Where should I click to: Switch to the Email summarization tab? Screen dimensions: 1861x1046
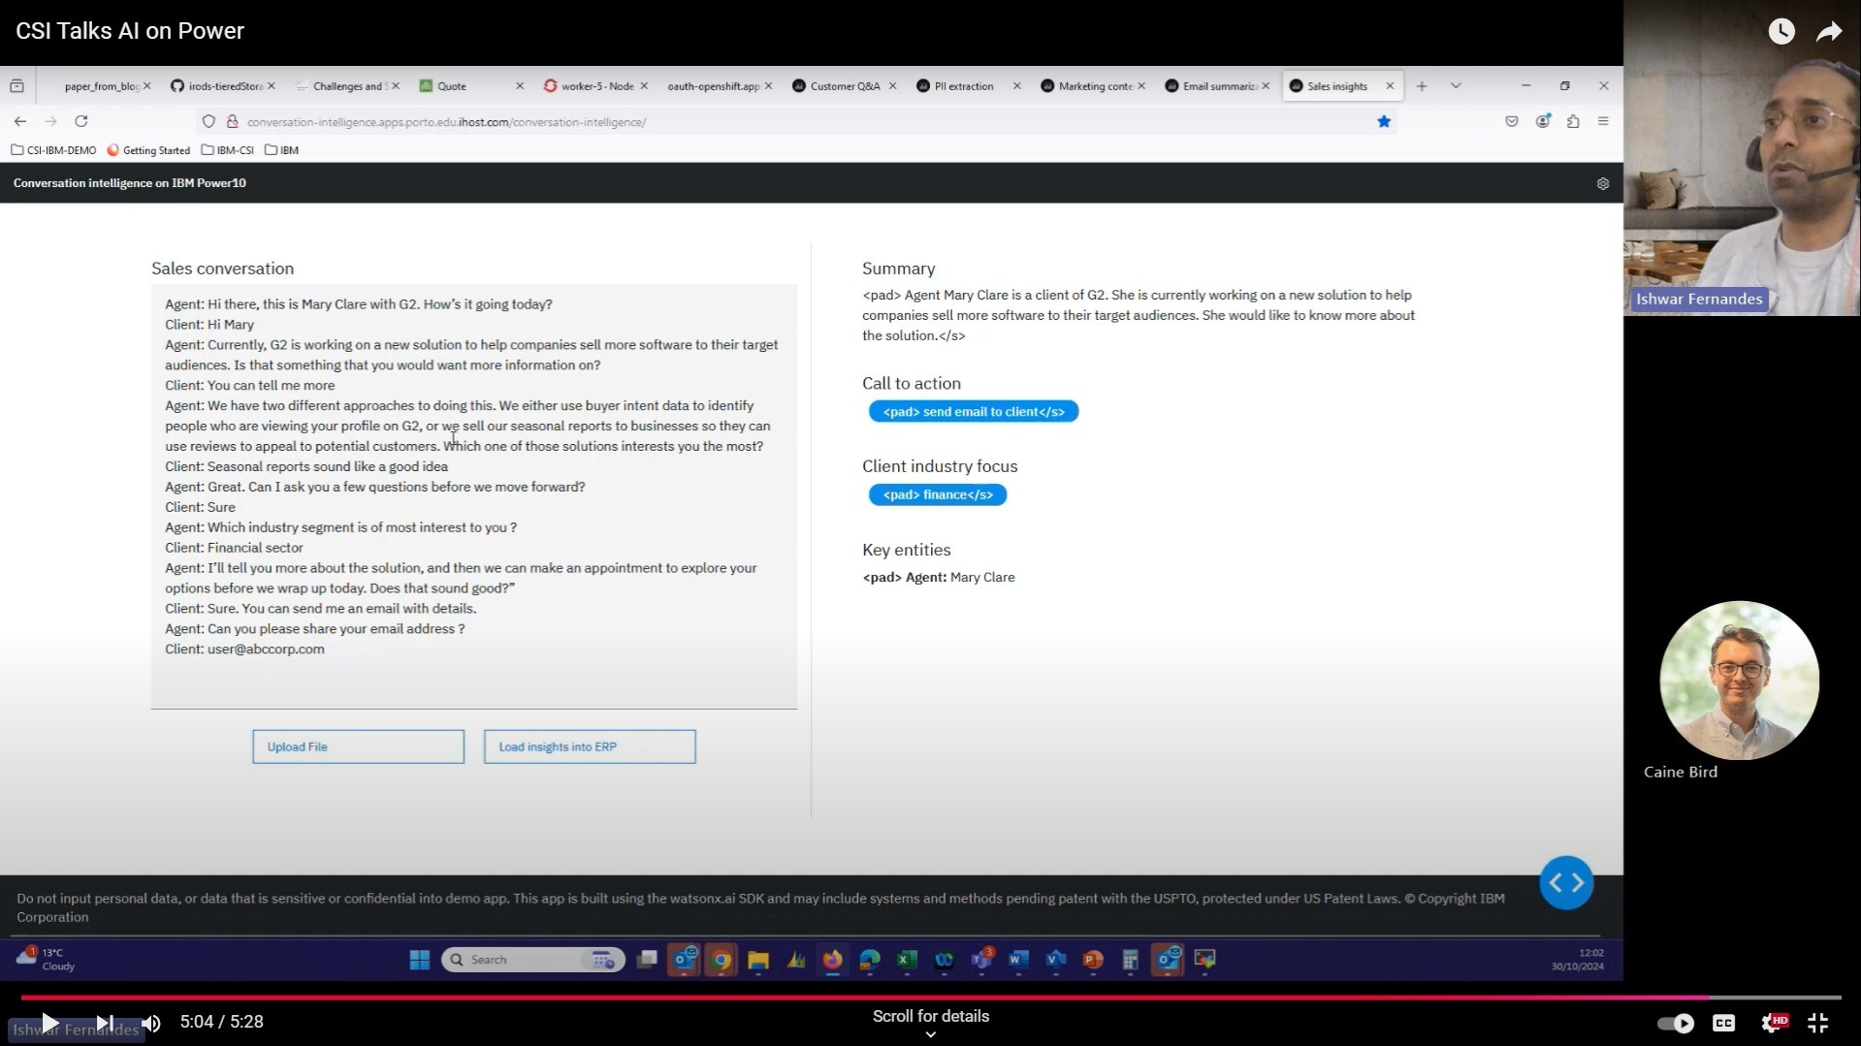[x=1216, y=86]
